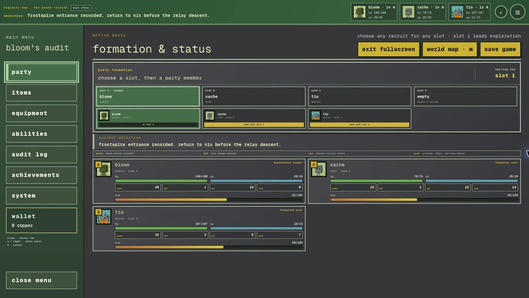Select the empty slot 4
This screenshot has width=529, height=298.
[466, 96]
